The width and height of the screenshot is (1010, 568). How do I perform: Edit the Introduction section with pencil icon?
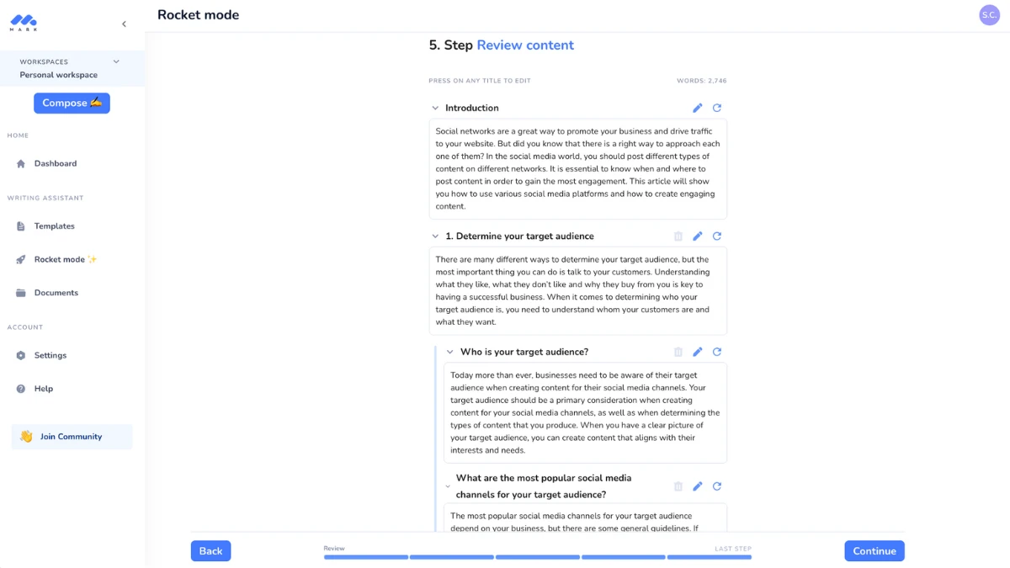coord(698,108)
